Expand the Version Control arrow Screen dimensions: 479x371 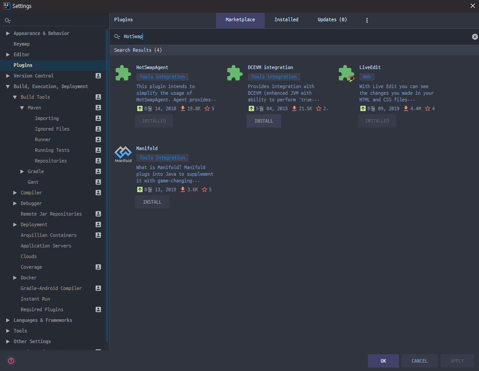click(8, 76)
